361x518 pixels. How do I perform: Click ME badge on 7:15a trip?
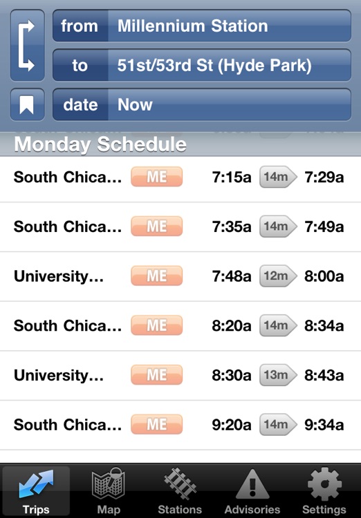[x=157, y=177]
